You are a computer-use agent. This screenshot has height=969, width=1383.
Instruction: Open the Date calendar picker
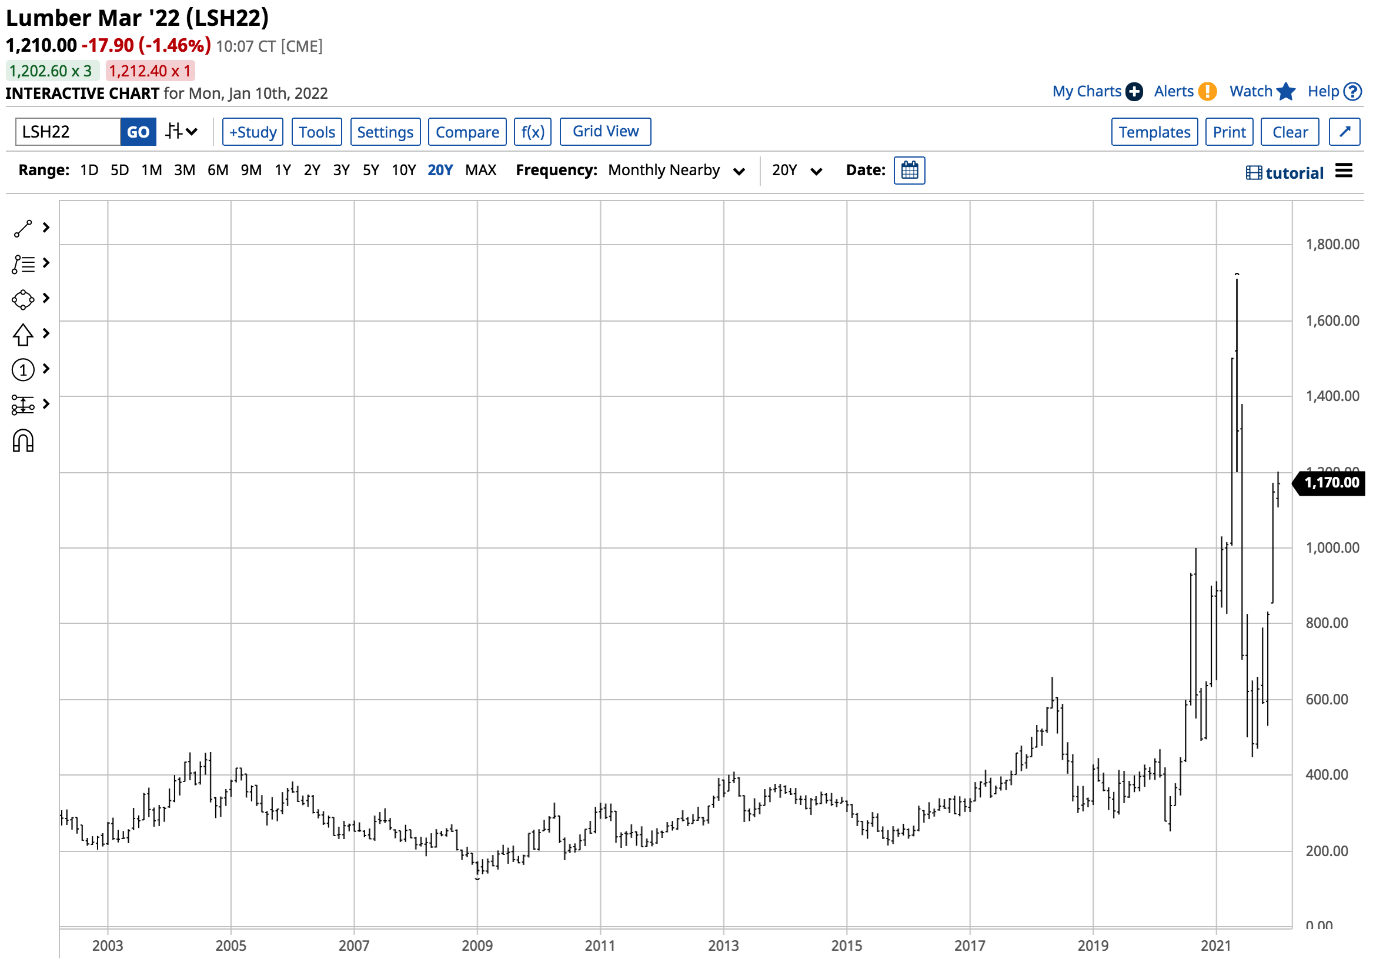pos(909,171)
